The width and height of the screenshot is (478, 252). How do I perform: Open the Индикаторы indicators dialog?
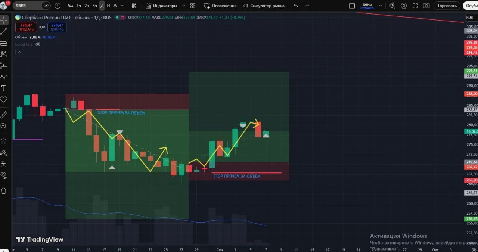(161, 6)
